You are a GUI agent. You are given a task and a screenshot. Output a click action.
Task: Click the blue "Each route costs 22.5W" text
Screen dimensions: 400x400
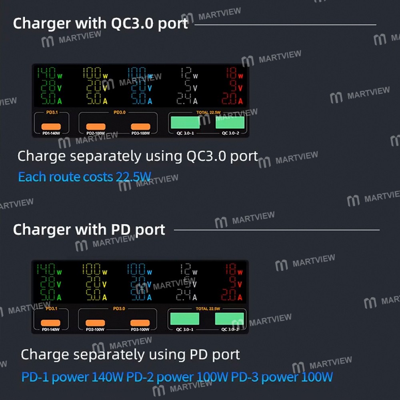[85, 177]
